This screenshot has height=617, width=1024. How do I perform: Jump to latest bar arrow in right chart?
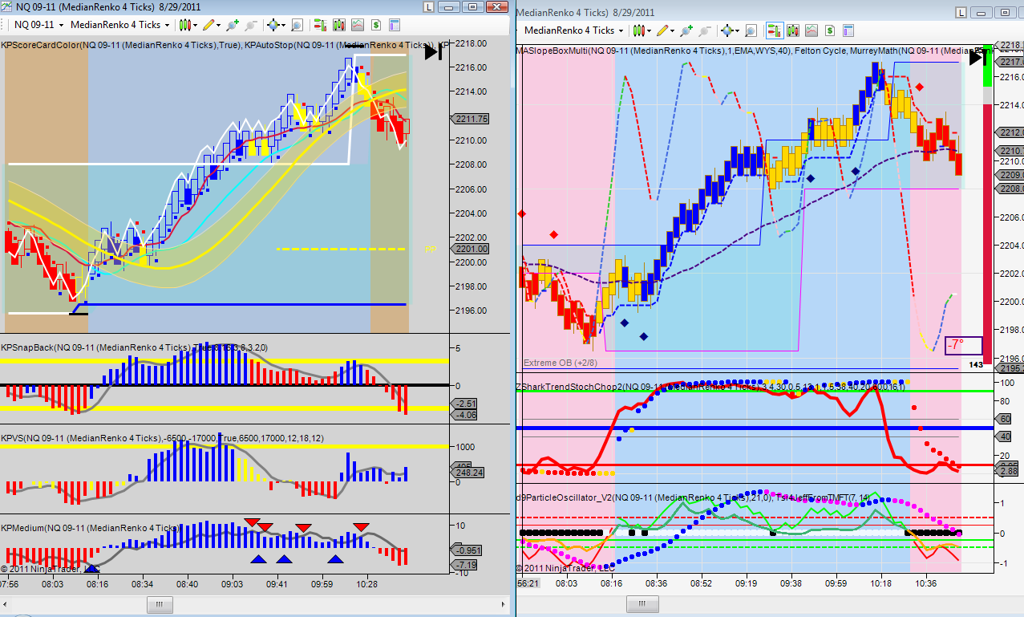tap(977, 57)
